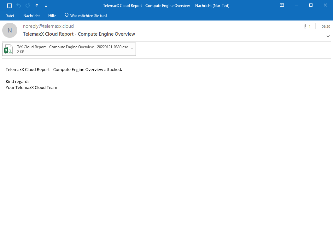Click the Undo arrow icon
This screenshot has height=228, width=333.
tap(19, 6)
